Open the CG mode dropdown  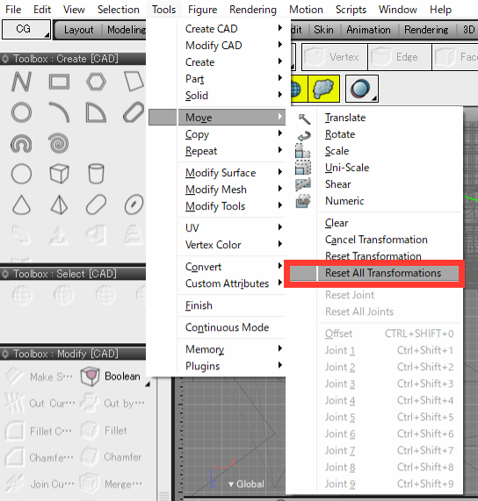click(26, 30)
